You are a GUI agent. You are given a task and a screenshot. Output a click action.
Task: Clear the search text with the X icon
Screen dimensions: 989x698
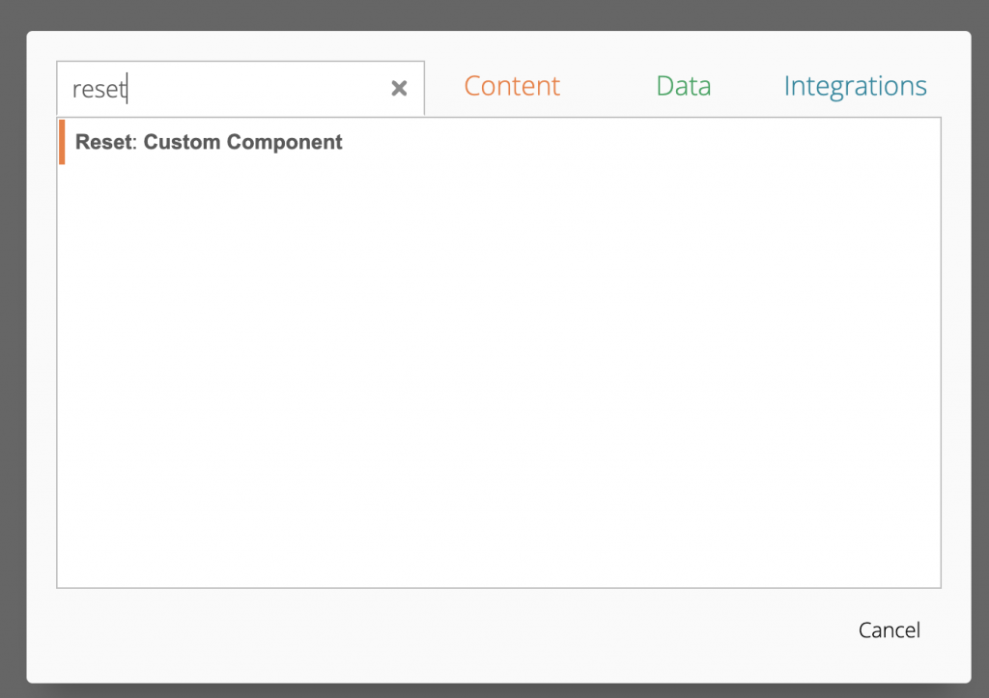point(399,89)
